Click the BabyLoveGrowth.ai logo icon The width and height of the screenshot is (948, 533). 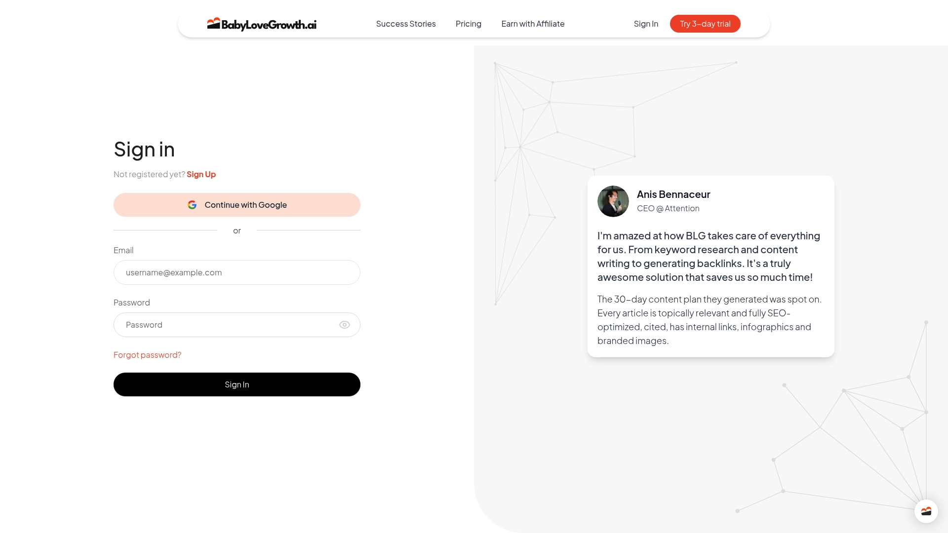point(213,24)
